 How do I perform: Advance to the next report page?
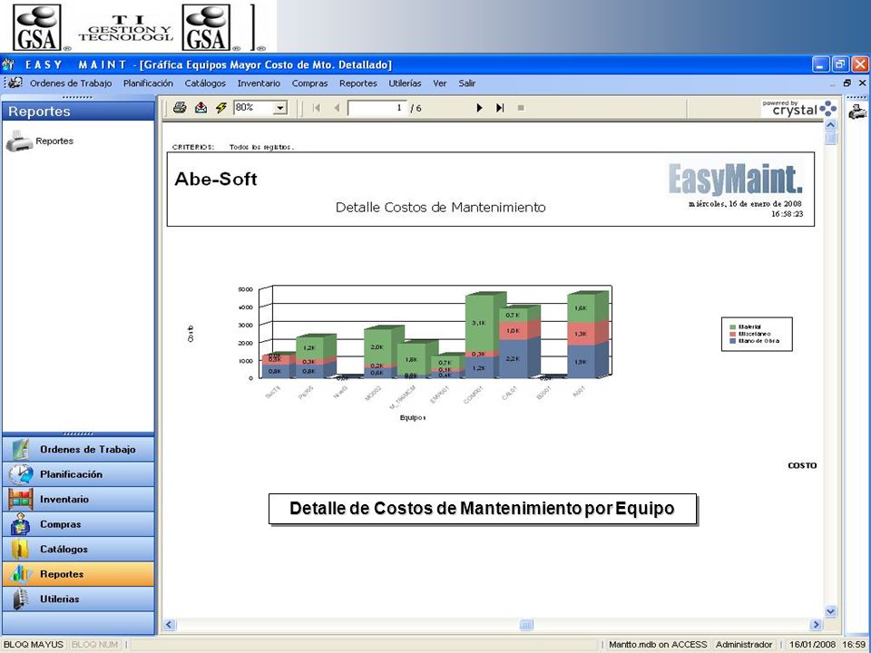coord(479,108)
